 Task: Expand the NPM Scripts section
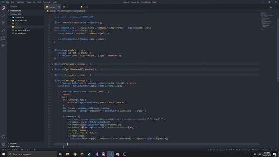[x=15, y=147]
